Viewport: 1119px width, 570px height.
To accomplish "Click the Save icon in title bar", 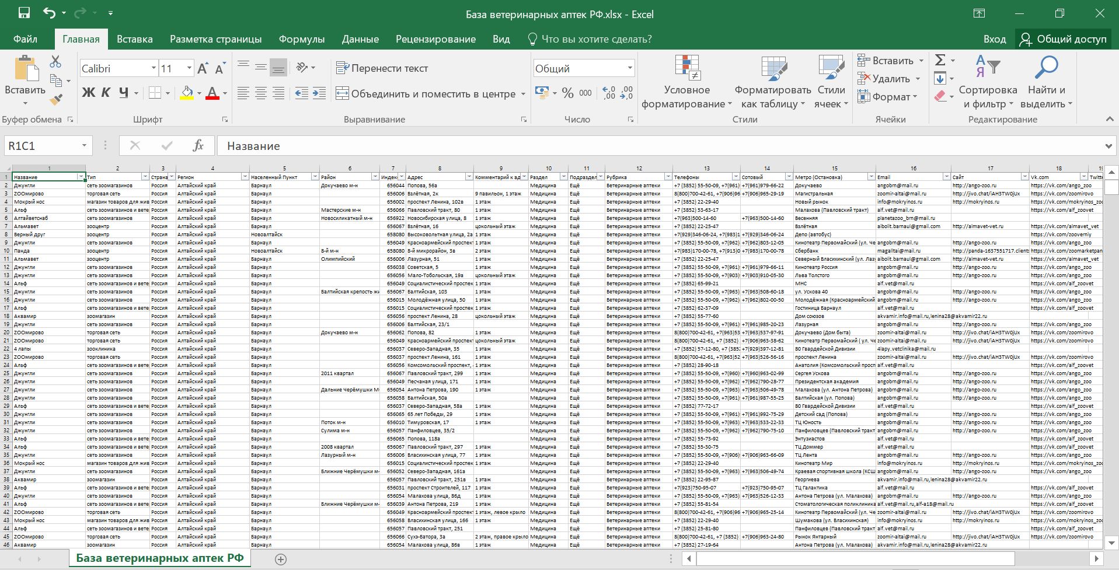I will point(24,13).
